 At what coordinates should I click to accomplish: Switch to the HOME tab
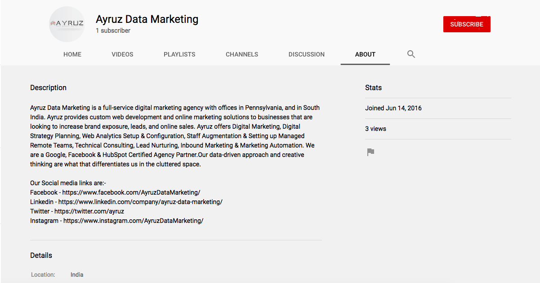tap(72, 54)
